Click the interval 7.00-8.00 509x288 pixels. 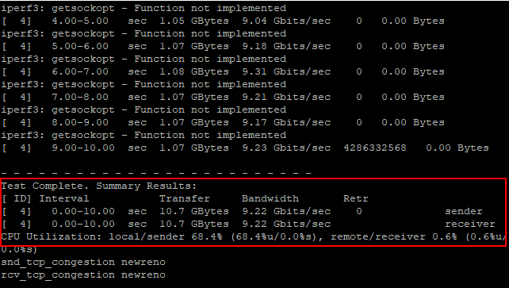tap(80, 97)
